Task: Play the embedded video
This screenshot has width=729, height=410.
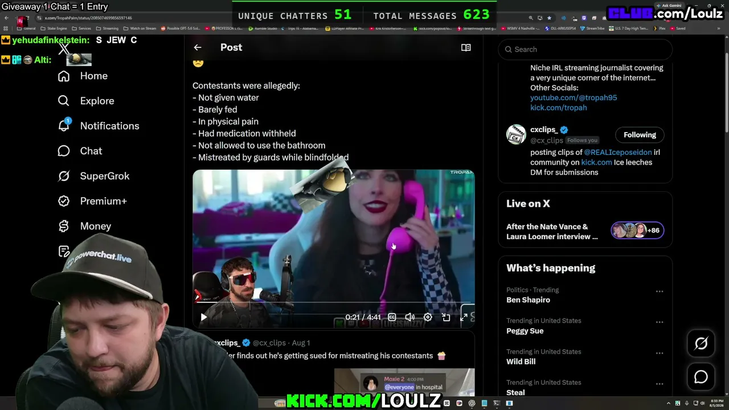Action: pyautogui.click(x=203, y=317)
